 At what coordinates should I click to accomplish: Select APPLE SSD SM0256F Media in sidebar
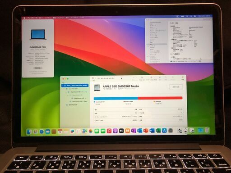click(75, 86)
